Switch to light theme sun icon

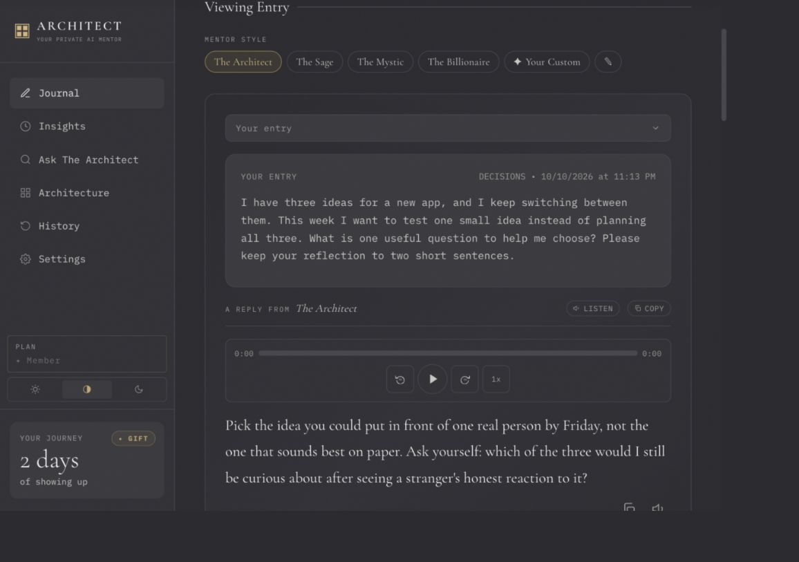click(x=35, y=389)
